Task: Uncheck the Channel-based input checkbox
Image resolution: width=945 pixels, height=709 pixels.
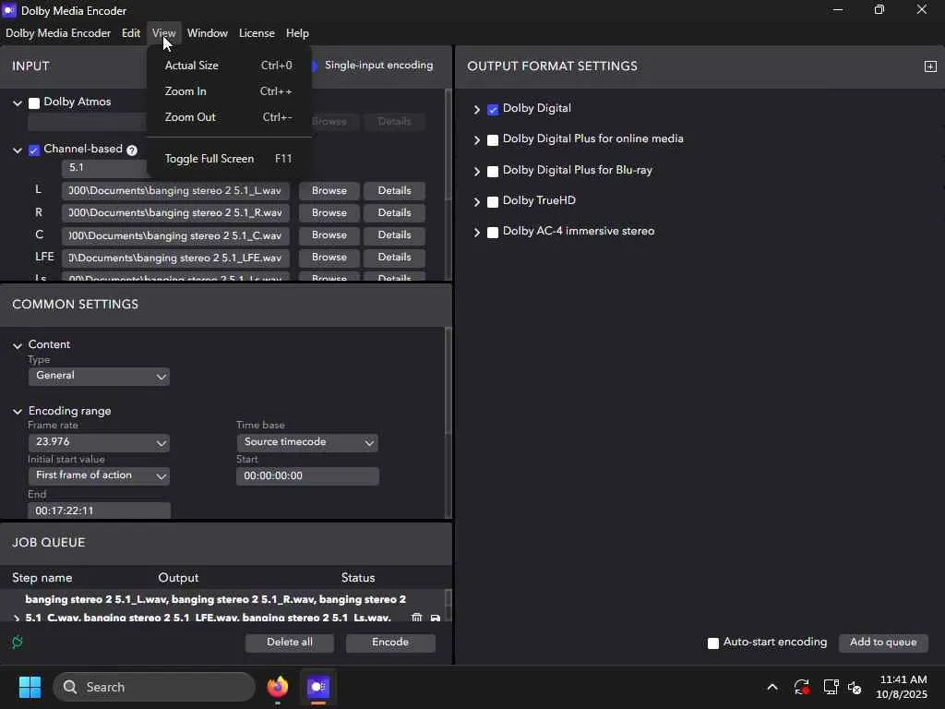Action: coord(34,150)
